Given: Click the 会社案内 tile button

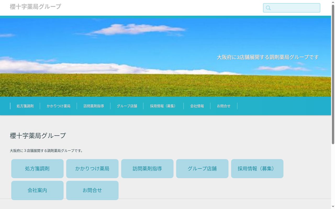Looking at the screenshot, I should (37, 190).
